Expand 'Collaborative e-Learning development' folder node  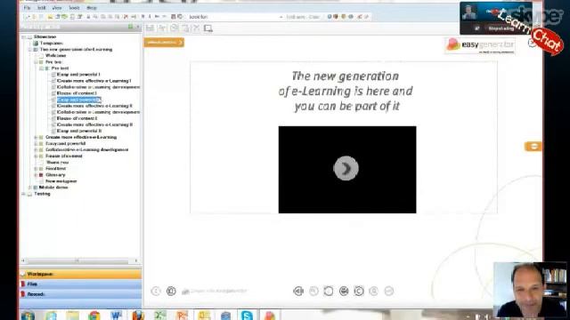[36, 150]
